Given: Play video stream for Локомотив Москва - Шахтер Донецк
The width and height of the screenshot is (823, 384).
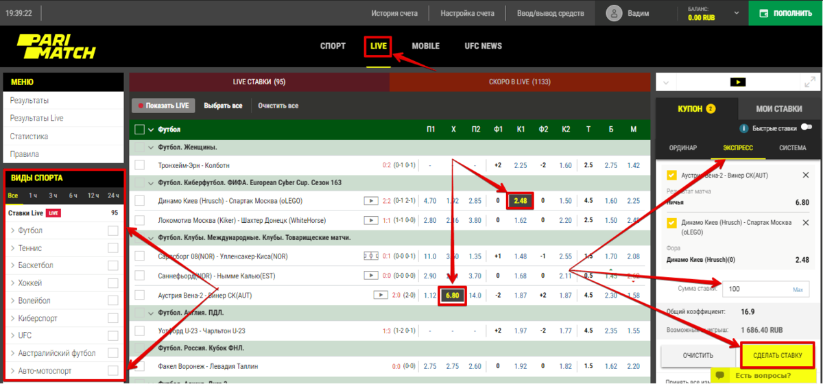Looking at the screenshot, I should click(370, 221).
